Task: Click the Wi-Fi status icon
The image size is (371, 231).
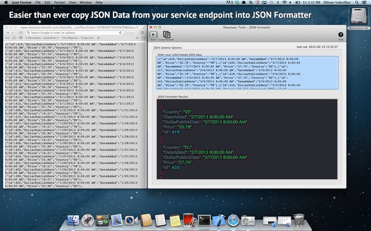Action: coord(284,2)
